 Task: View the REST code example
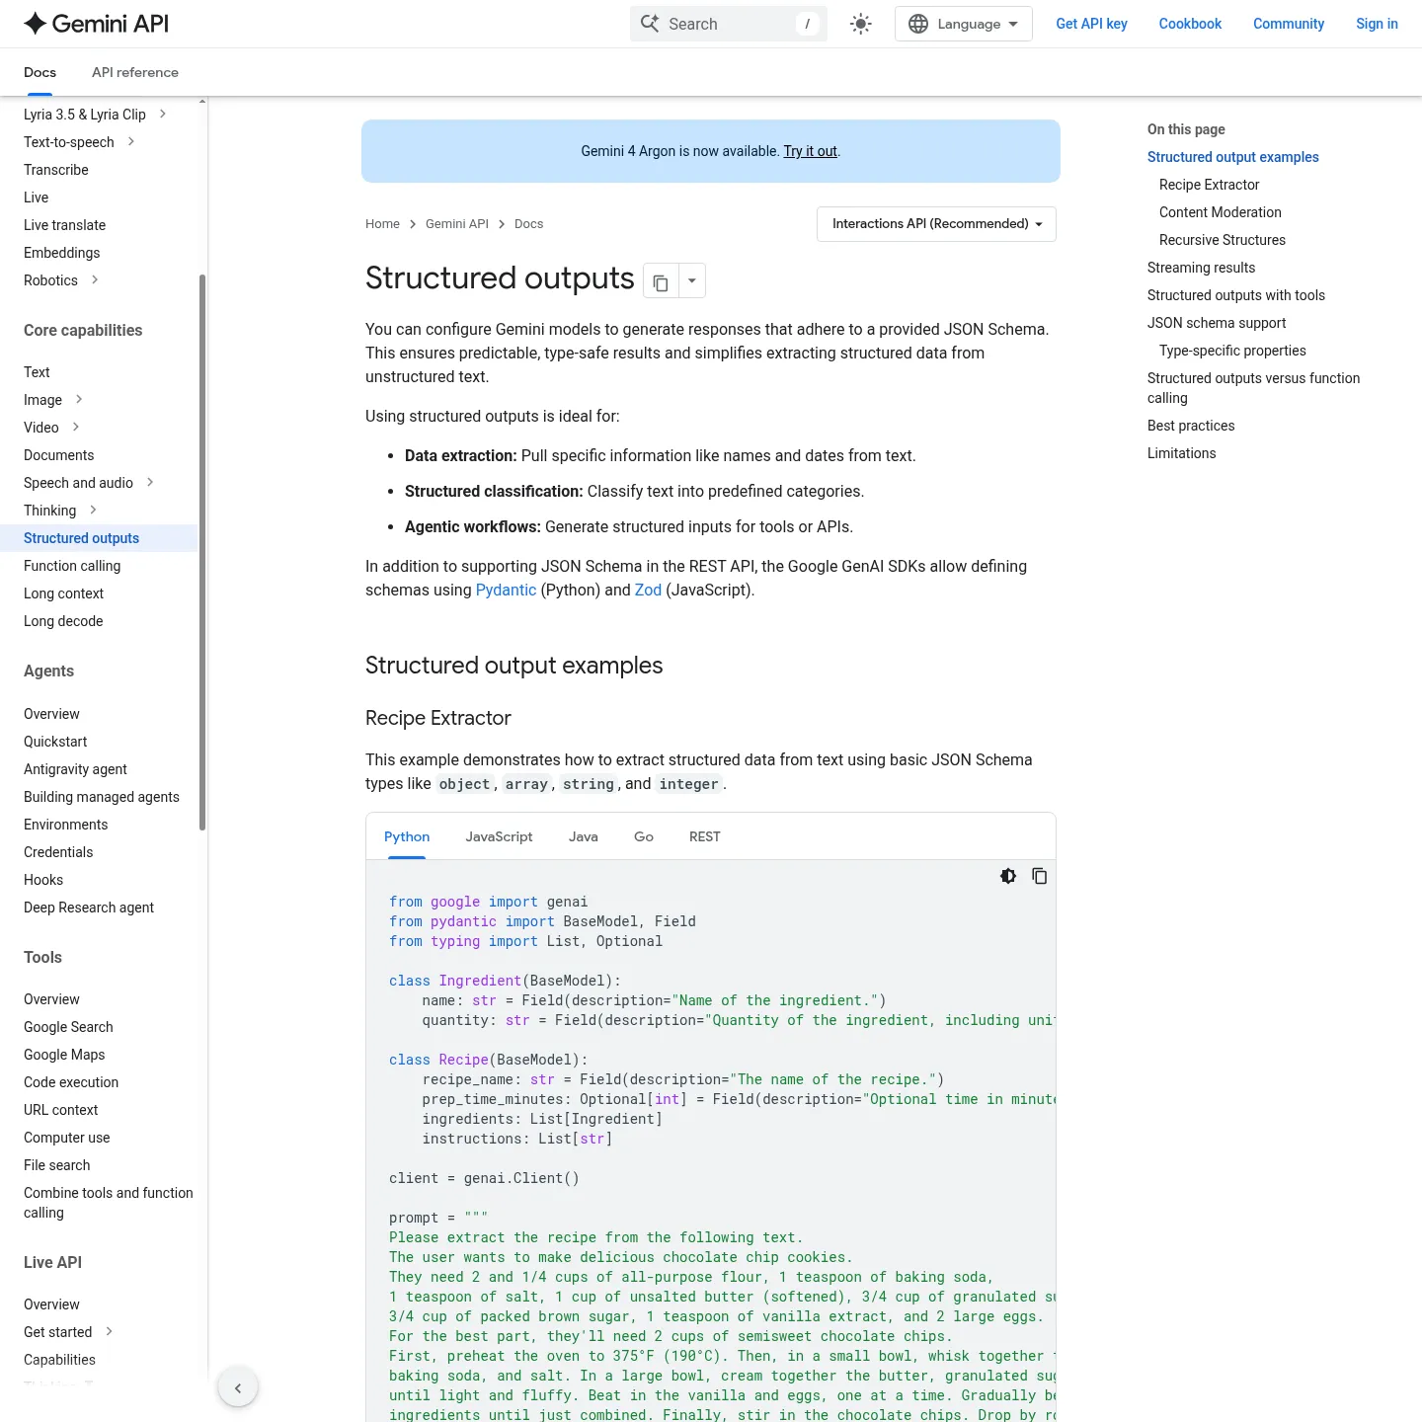click(x=705, y=836)
